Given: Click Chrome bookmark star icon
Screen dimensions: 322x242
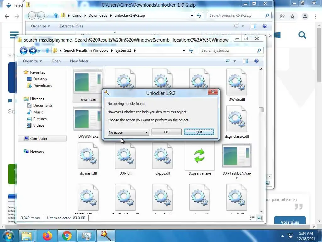Looking at the screenshot, I should [292, 16].
